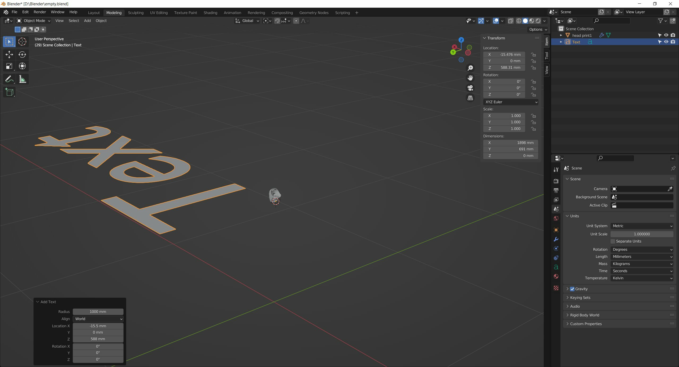679x367 pixels.
Task: Open the Material properties tab icon
Action: 556,276
